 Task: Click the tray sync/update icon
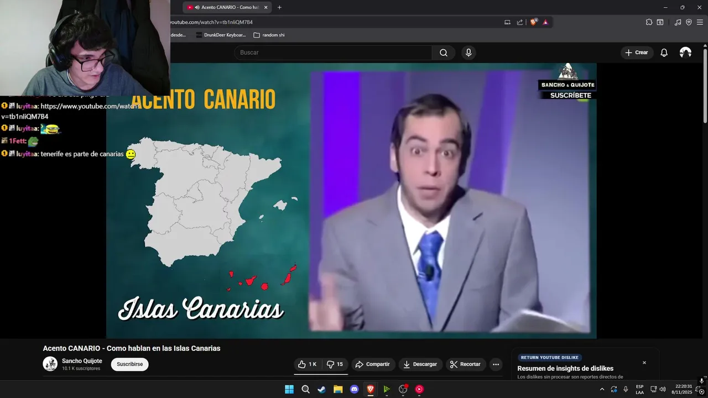[613, 389]
